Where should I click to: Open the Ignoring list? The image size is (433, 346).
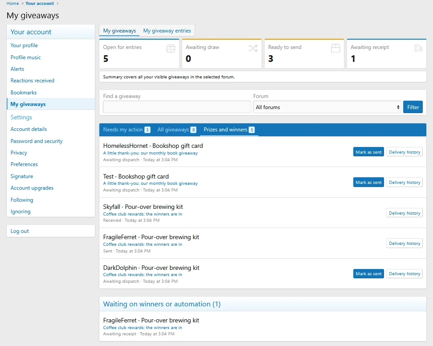tap(51, 212)
